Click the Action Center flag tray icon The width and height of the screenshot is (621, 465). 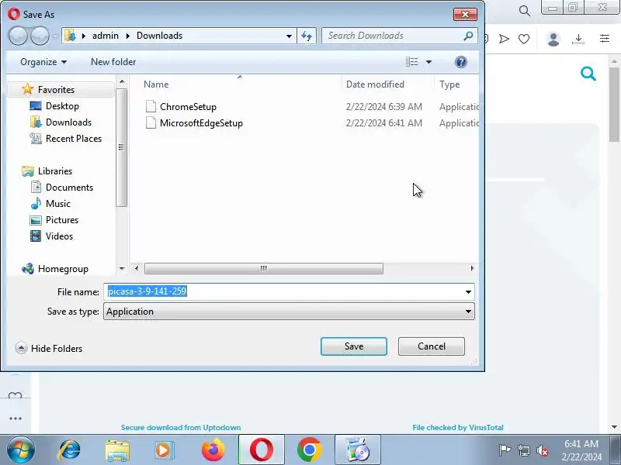point(504,450)
